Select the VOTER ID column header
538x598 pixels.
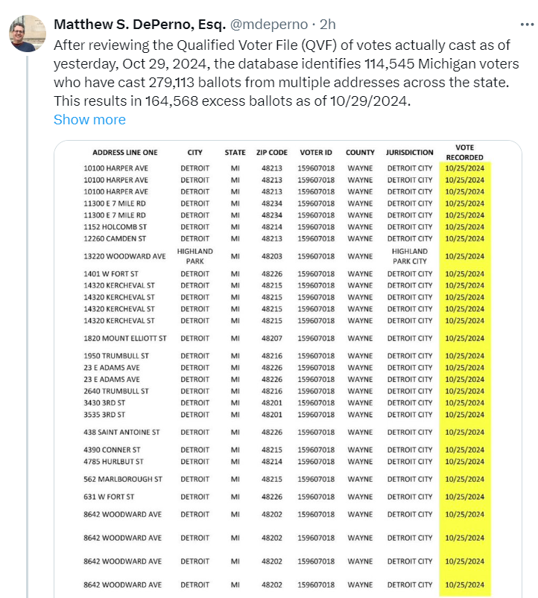coord(315,153)
